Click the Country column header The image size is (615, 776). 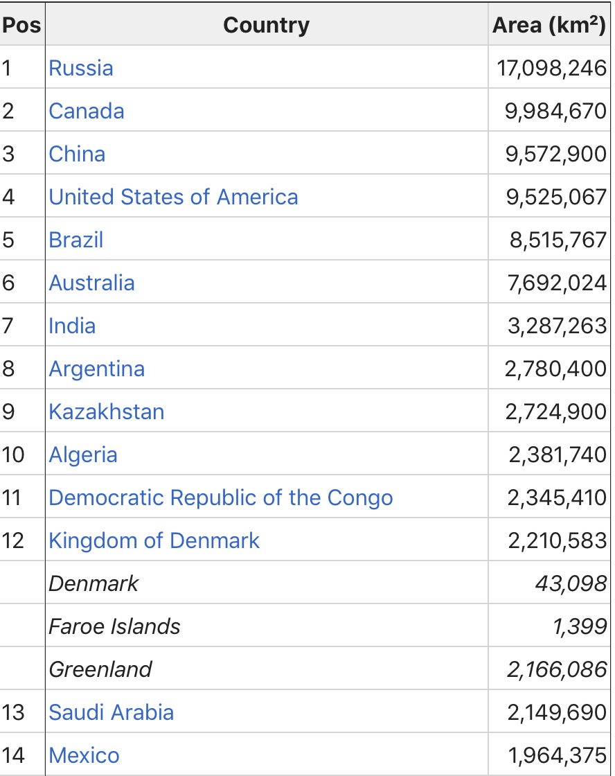pyautogui.click(x=267, y=25)
